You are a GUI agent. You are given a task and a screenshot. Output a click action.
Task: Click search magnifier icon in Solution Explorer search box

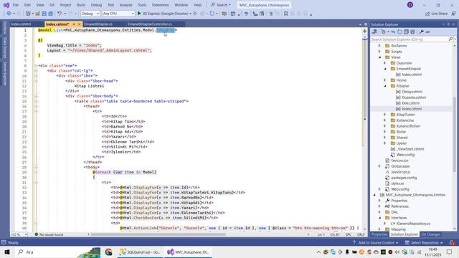450,39
